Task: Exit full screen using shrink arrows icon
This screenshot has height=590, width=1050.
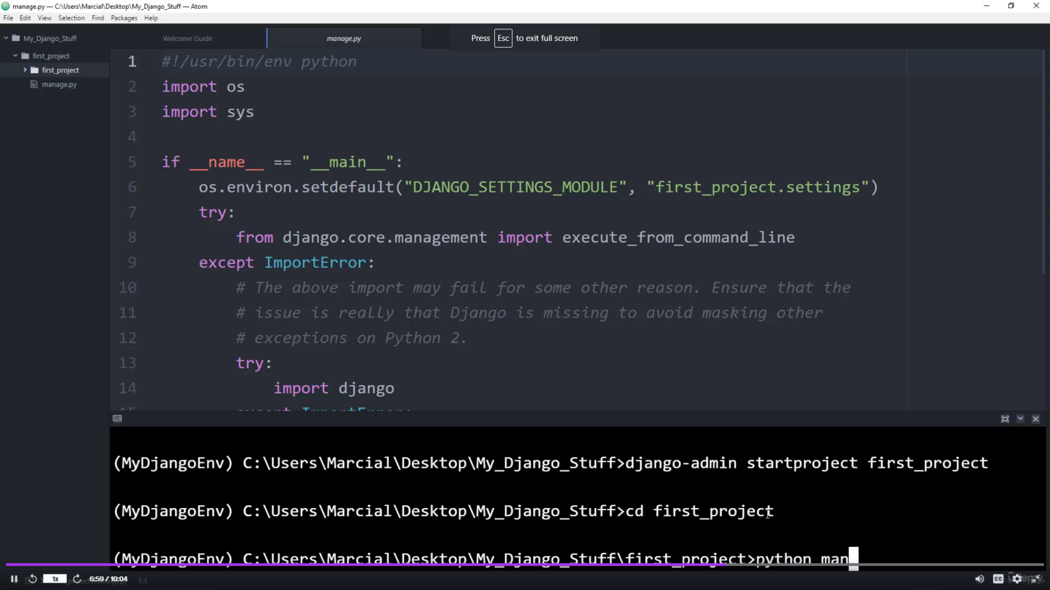Action: 1036,579
